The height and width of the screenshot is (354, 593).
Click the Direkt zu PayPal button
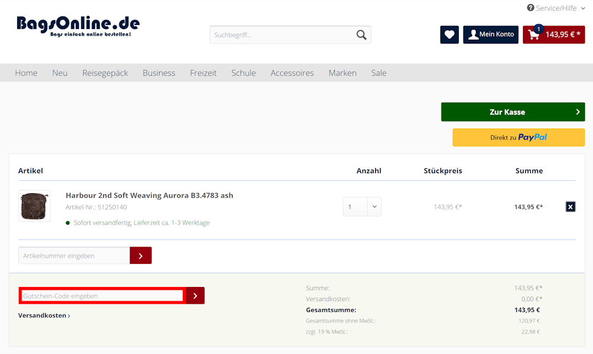tap(518, 138)
